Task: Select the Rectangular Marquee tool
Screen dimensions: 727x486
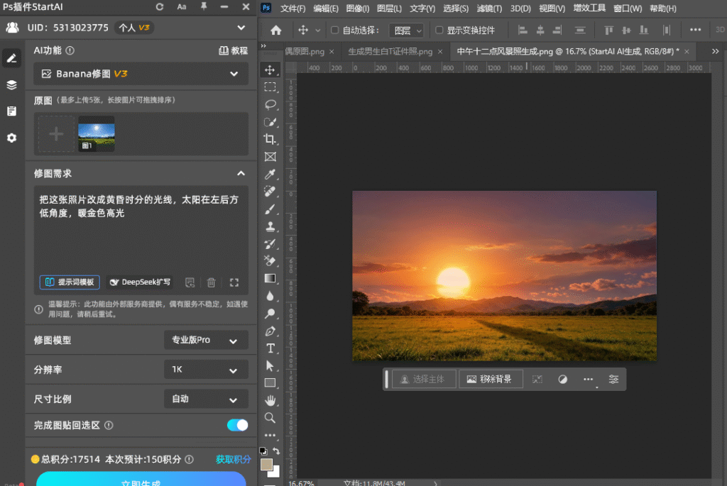Action: (x=270, y=87)
